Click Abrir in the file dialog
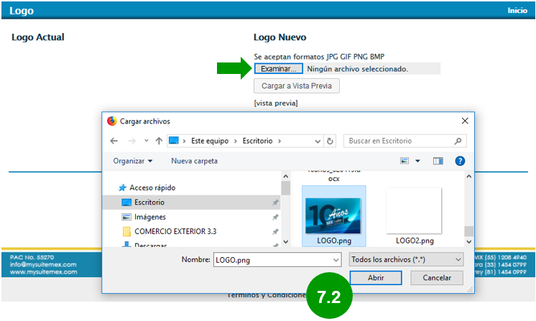Viewport: 536px width, 321px height. (x=376, y=278)
